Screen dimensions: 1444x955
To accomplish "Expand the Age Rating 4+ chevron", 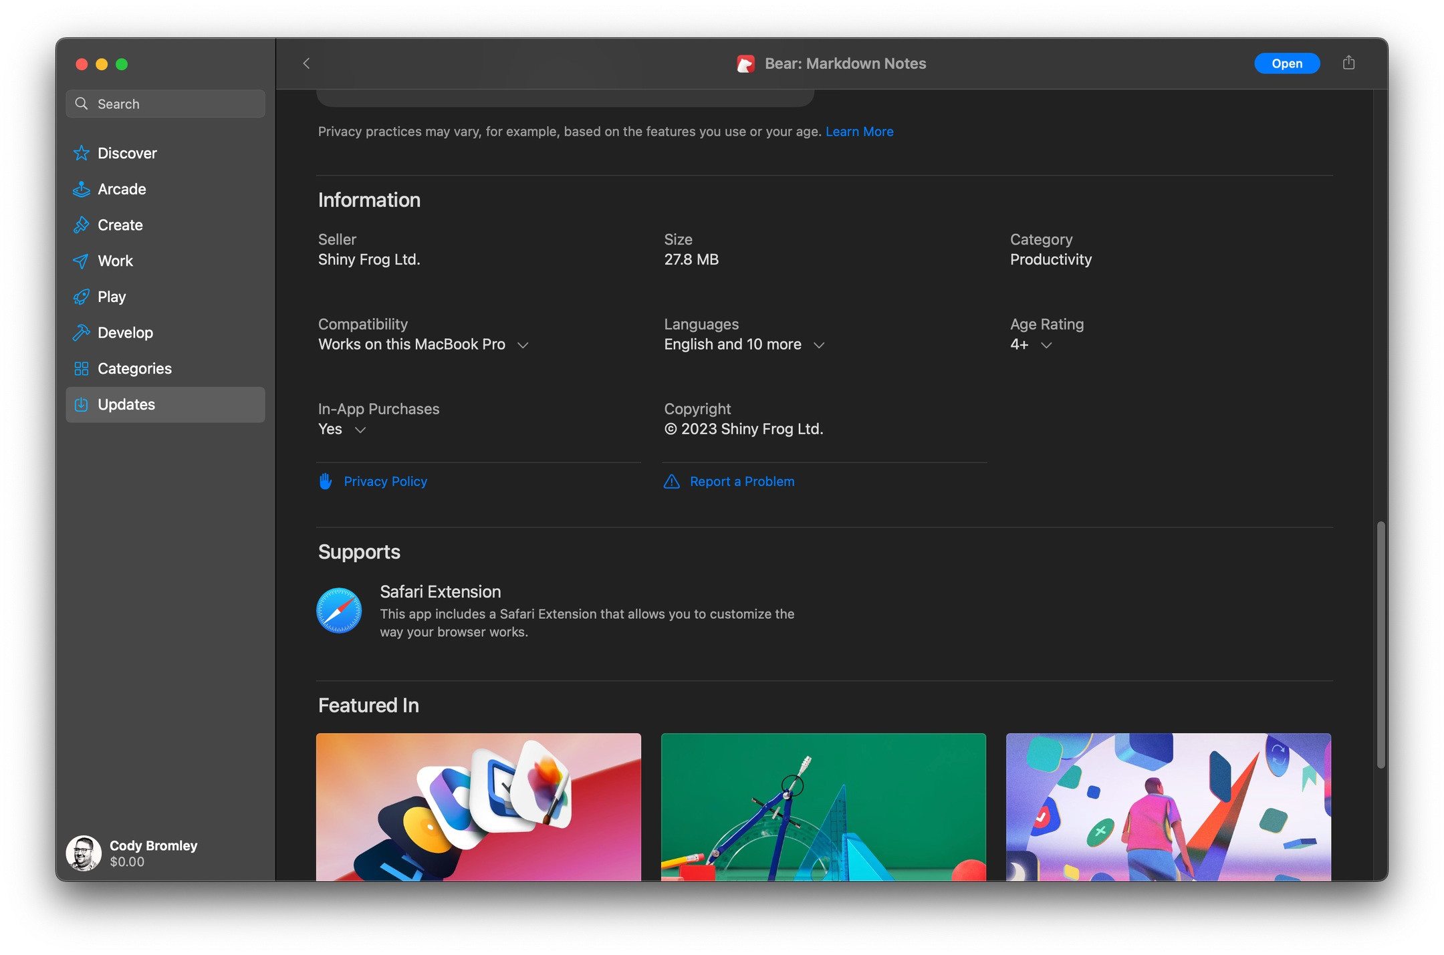I will (x=1047, y=345).
